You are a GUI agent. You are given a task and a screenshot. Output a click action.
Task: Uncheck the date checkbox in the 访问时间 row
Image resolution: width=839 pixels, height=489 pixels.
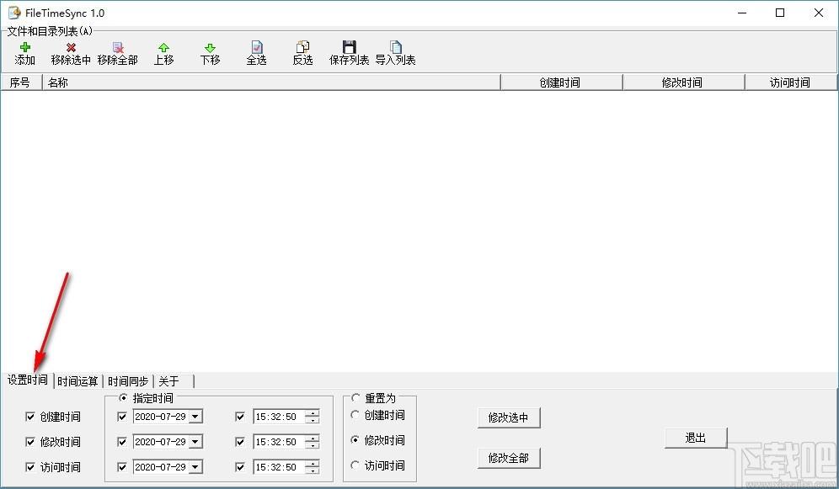click(x=122, y=466)
